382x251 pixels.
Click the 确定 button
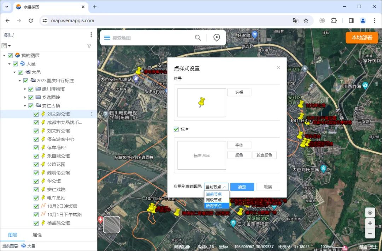point(242,187)
